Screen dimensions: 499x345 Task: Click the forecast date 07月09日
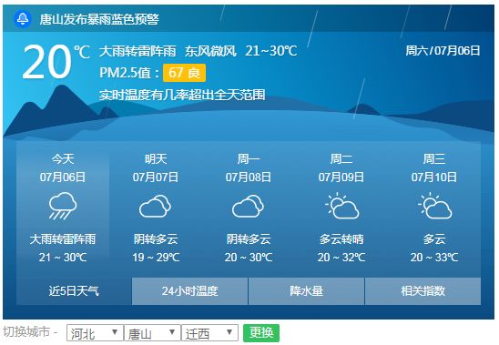coord(341,177)
